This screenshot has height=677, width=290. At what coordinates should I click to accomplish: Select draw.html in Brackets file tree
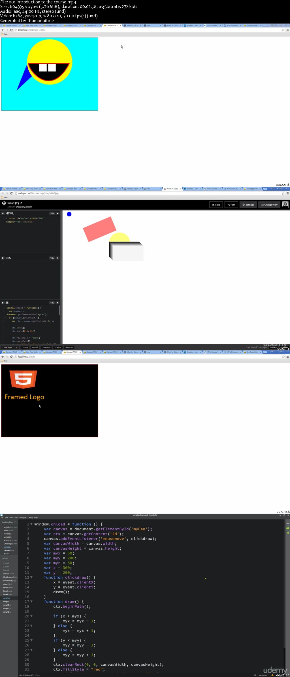point(8,584)
